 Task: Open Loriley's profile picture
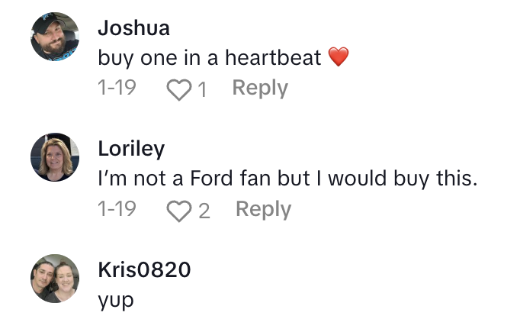[x=55, y=157]
